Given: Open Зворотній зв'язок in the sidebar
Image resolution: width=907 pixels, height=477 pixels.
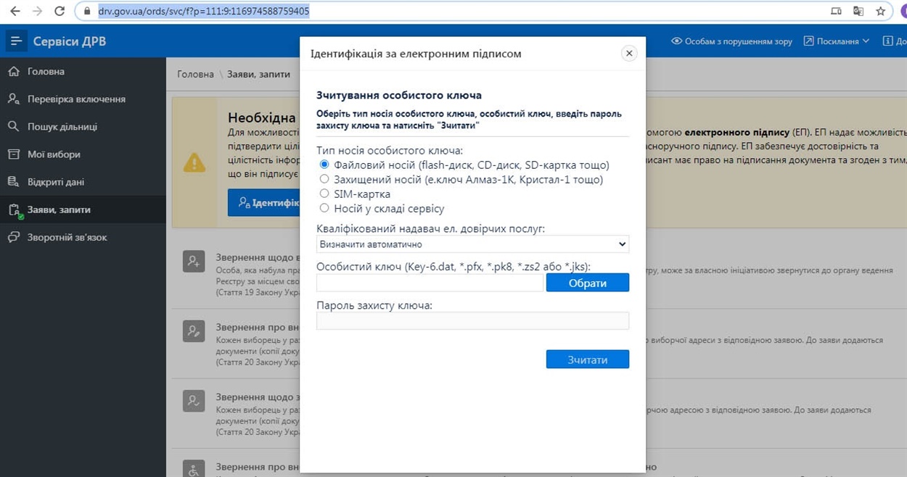Looking at the screenshot, I should tap(83, 237).
